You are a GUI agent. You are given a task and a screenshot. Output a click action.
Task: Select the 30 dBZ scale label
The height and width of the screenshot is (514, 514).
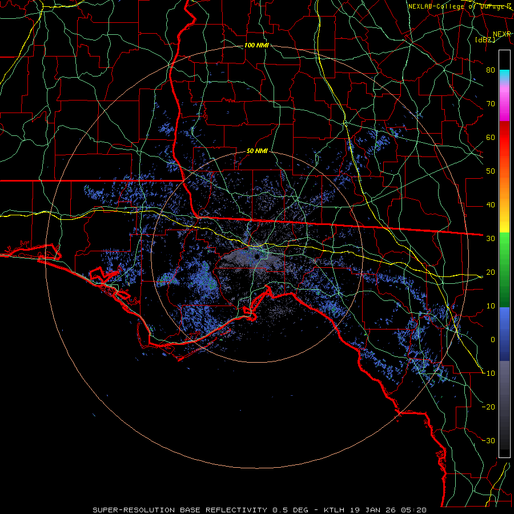click(x=491, y=239)
